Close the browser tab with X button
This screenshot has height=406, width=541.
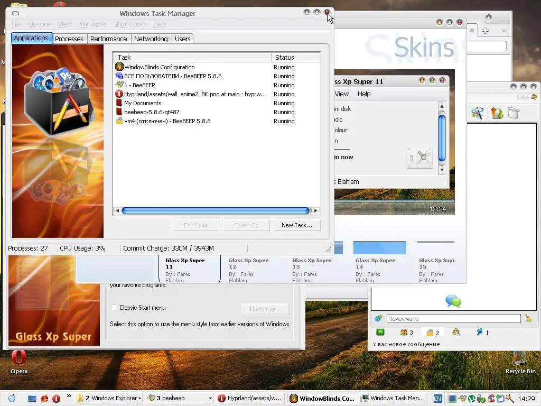[472, 30]
